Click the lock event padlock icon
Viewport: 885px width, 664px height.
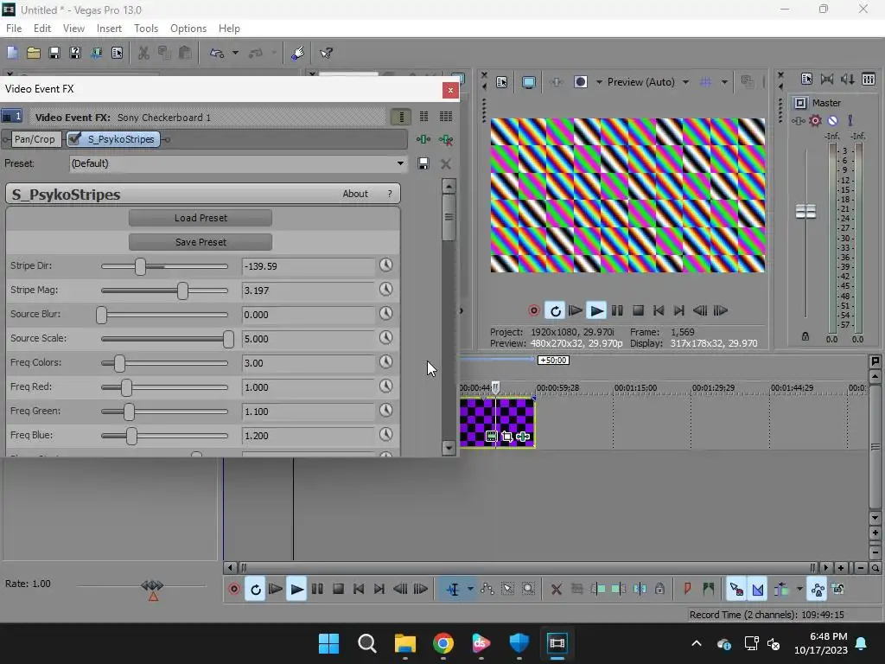[659, 590]
